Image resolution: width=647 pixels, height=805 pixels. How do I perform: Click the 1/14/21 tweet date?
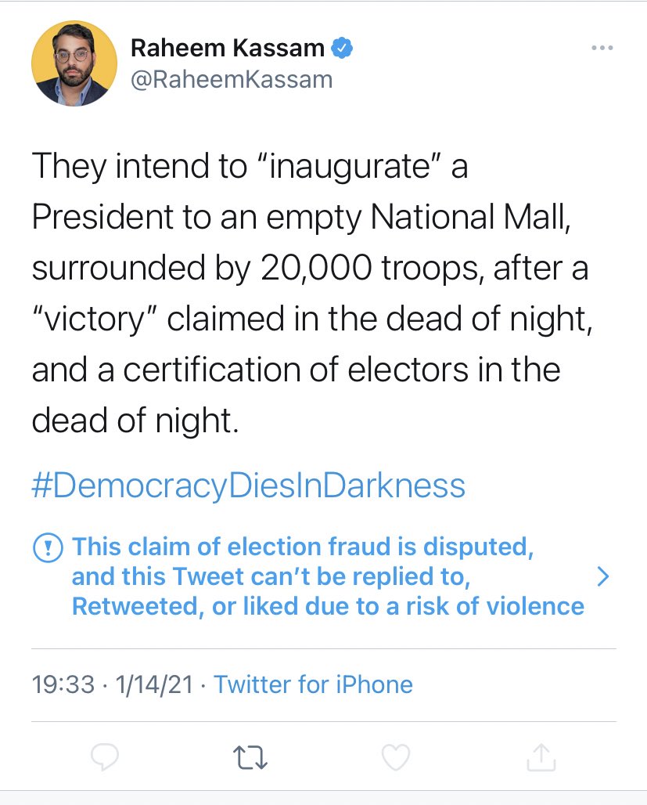pyautogui.click(x=154, y=684)
